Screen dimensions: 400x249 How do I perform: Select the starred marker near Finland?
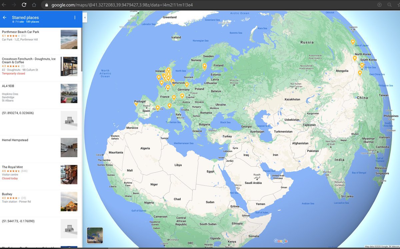204,66
